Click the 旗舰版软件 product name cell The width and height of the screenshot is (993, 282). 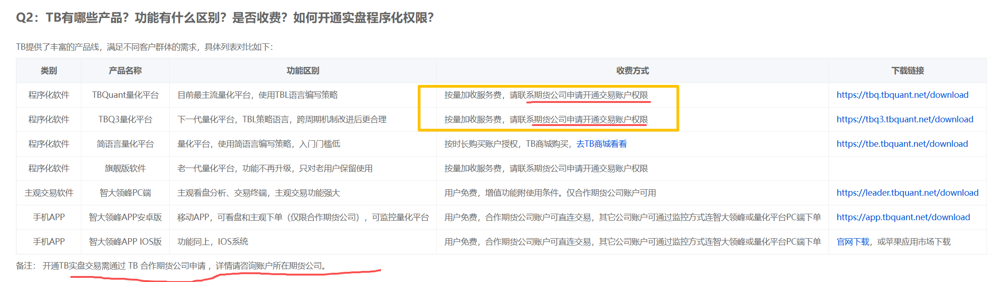pos(125,168)
